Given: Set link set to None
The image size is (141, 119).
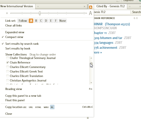Looking at the screenshot, I should pos(63,21).
